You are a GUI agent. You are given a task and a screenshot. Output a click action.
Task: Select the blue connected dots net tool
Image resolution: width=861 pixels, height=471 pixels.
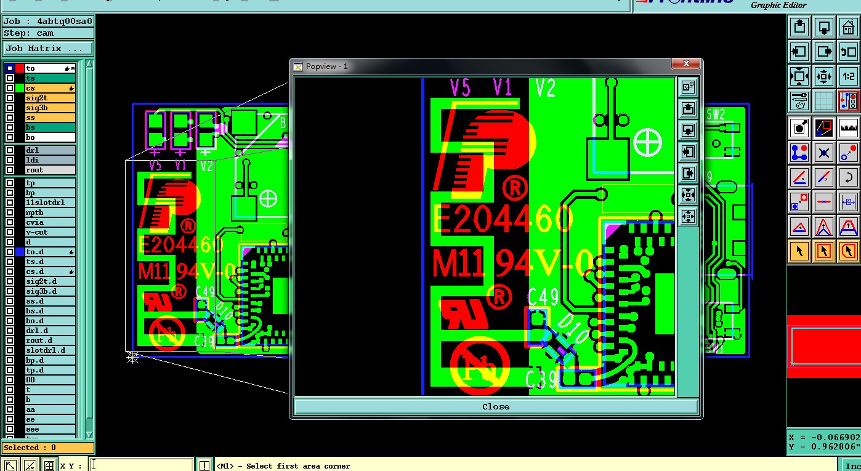799,152
